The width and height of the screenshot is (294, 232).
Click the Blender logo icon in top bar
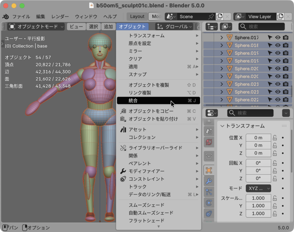click(x=6, y=16)
